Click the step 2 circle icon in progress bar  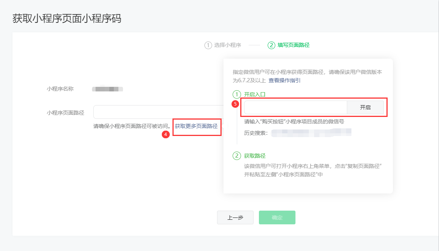pos(271,45)
